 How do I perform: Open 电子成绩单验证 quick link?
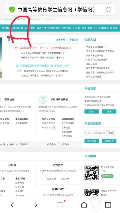click(x=93, y=77)
